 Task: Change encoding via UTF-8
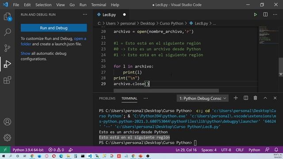pos(226,150)
